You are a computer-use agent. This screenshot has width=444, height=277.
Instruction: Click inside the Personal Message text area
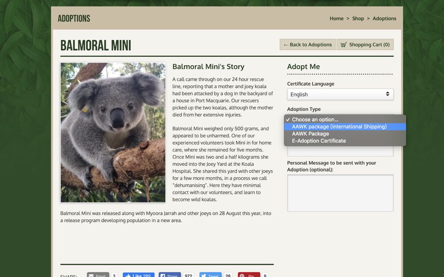pos(340,193)
